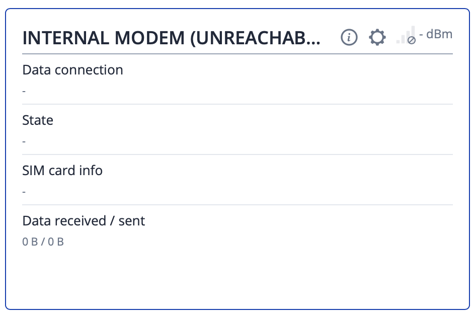Screen dimensions: 475x315
Task: Click empty space below '0 B / 0 B'
Action: (x=238, y=277)
